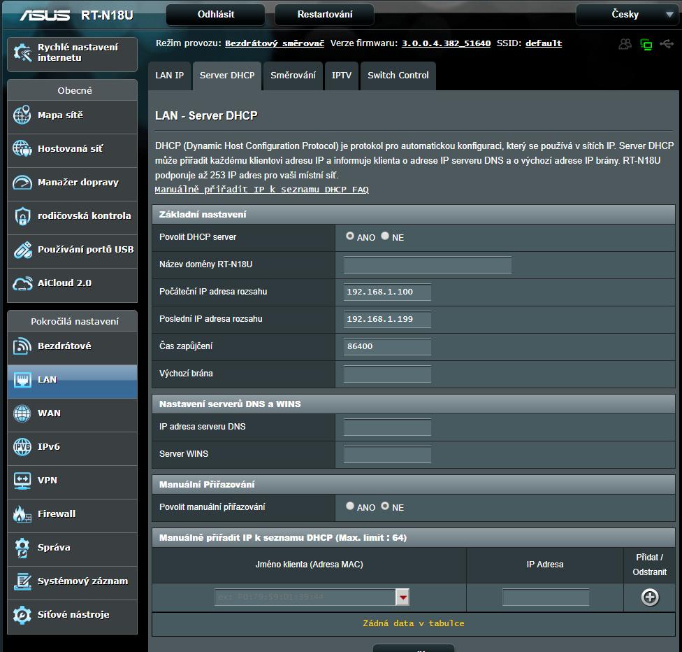Click the plus icon to add DHCP entry
The width and height of the screenshot is (682, 652).
click(x=650, y=597)
